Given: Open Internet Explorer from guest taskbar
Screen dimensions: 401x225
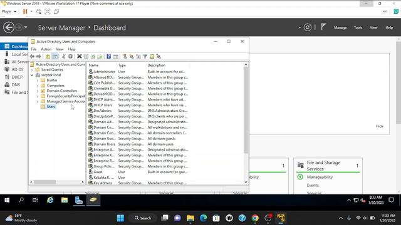Looking at the screenshot, I should click(x=50, y=200).
